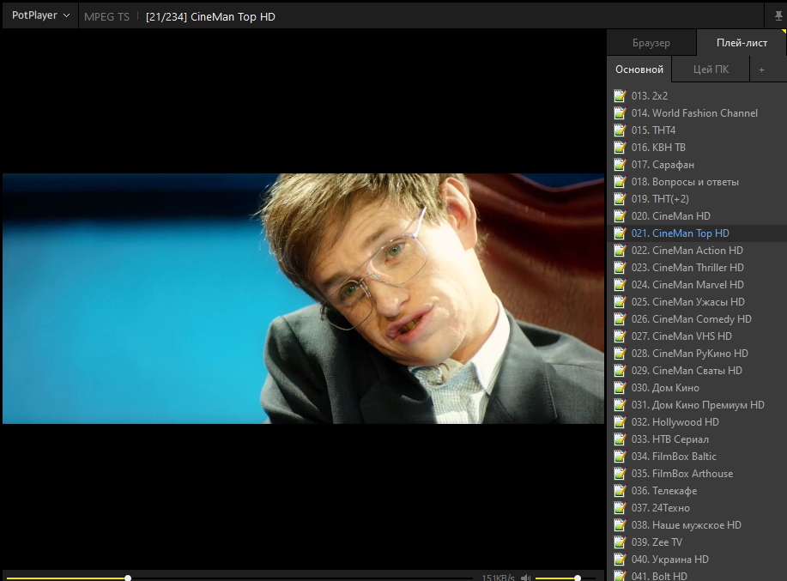Select 023. CineMan Thriller HD
This screenshot has height=581, width=787.
[x=697, y=268]
